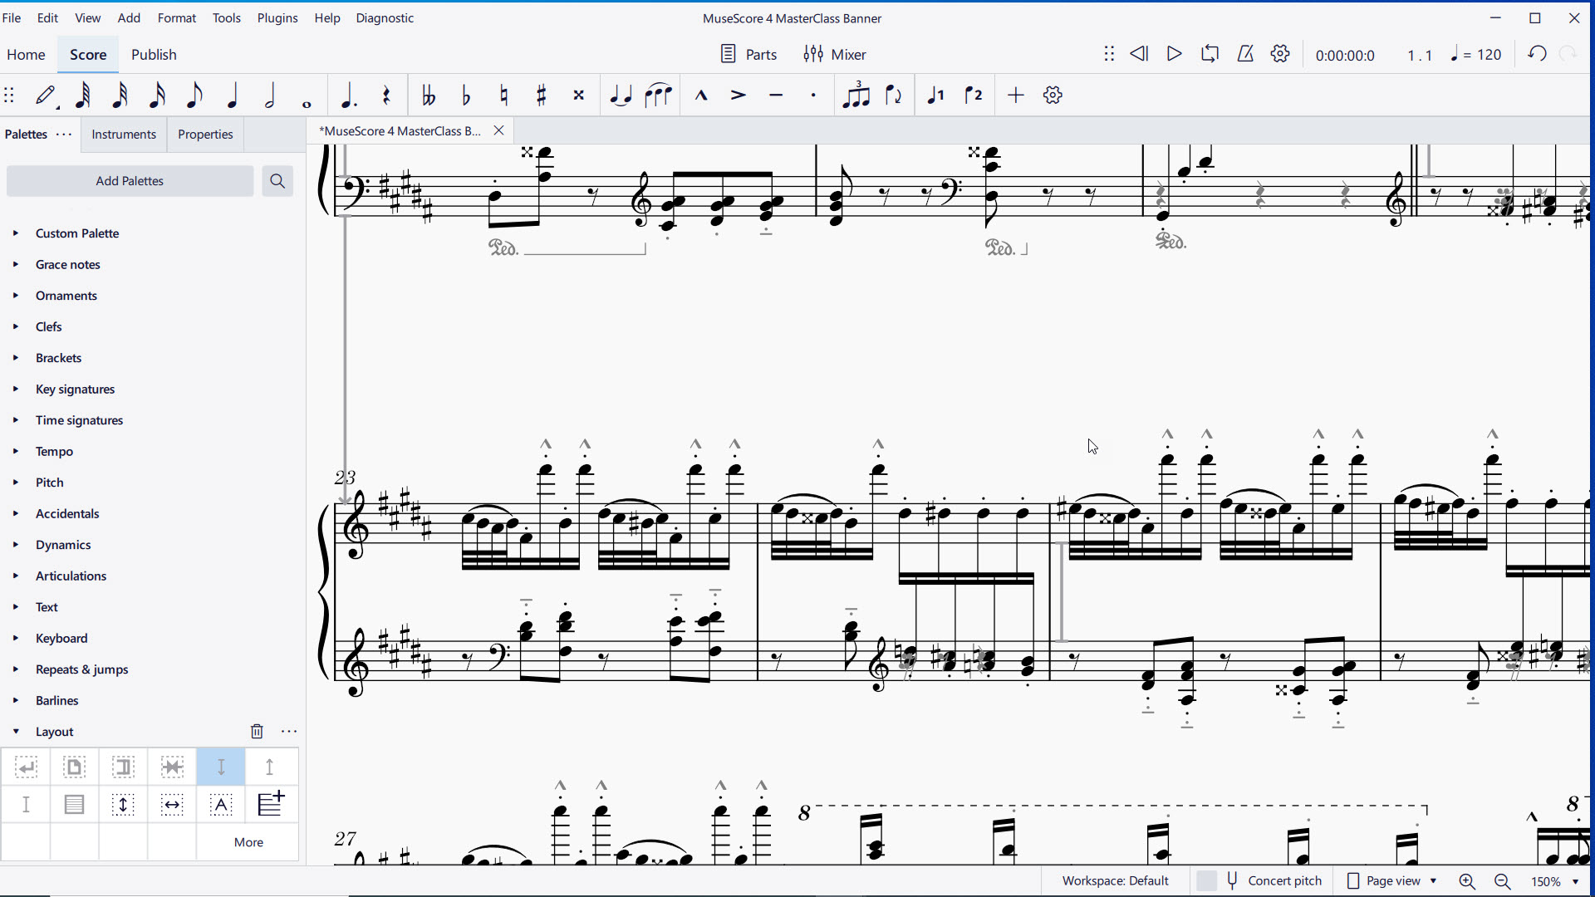Flip the stem direction
The image size is (1595, 897).
[x=894, y=96]
